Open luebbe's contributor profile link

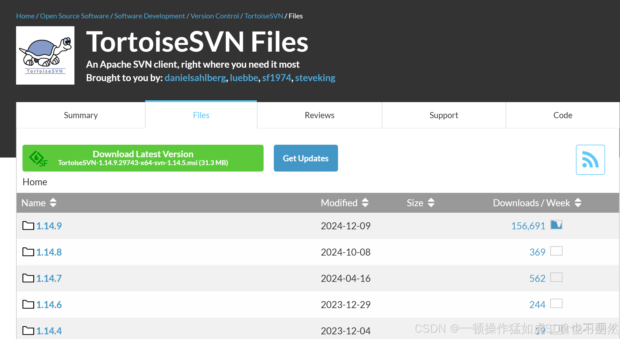pos(244,78)
